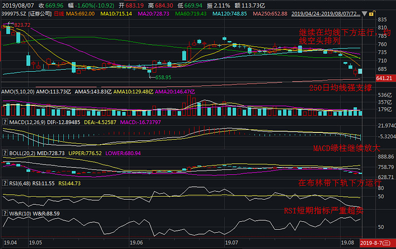Viewport: 396px width, 249px height.
Task: Select the low price 669.94
Action: 194,5
